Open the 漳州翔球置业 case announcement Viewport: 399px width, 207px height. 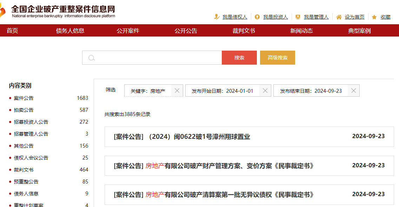tap(182, 137)
